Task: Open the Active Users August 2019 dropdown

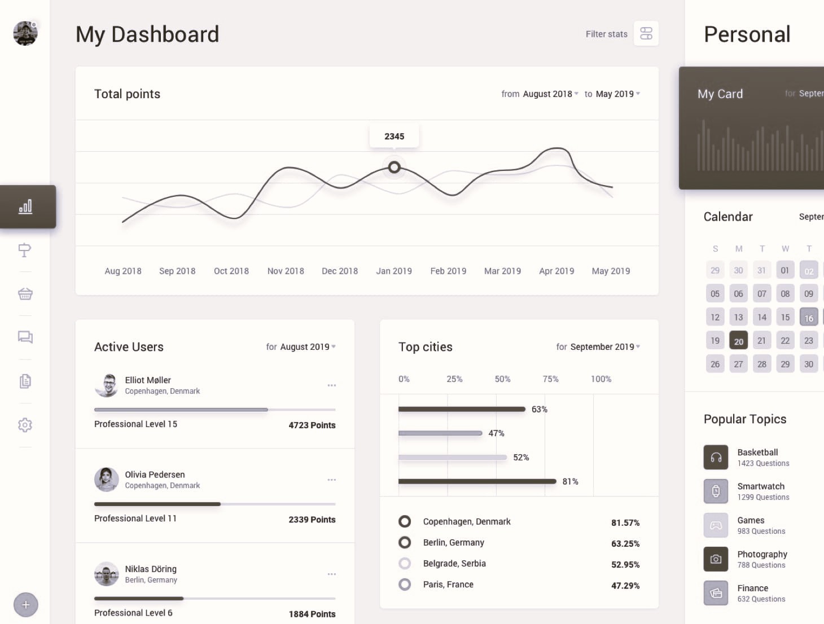Action: (308, 346)
